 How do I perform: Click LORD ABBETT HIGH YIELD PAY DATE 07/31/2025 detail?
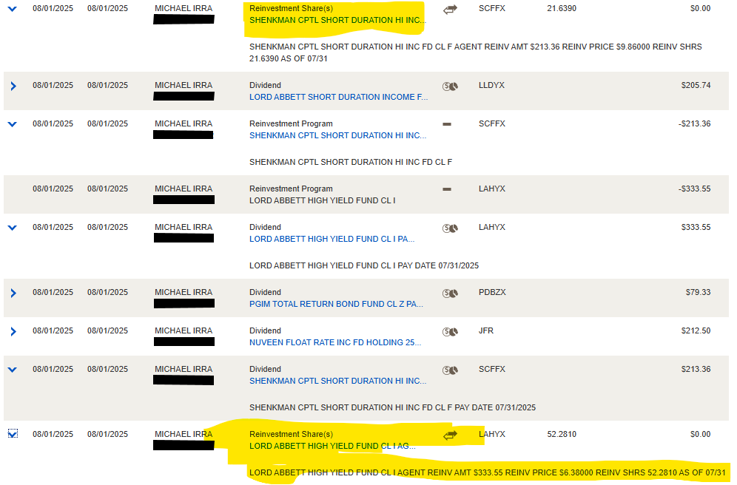pos(364,265)
